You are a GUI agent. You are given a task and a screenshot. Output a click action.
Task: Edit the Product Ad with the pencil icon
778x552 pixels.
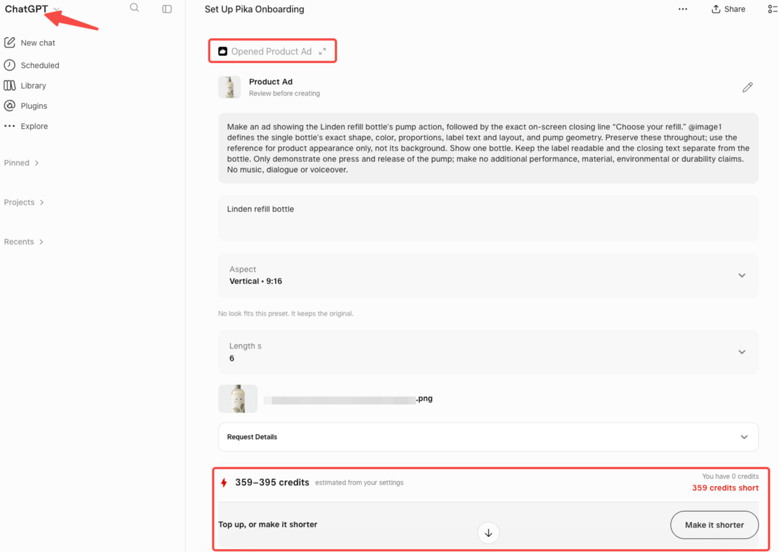pos(747,87)
